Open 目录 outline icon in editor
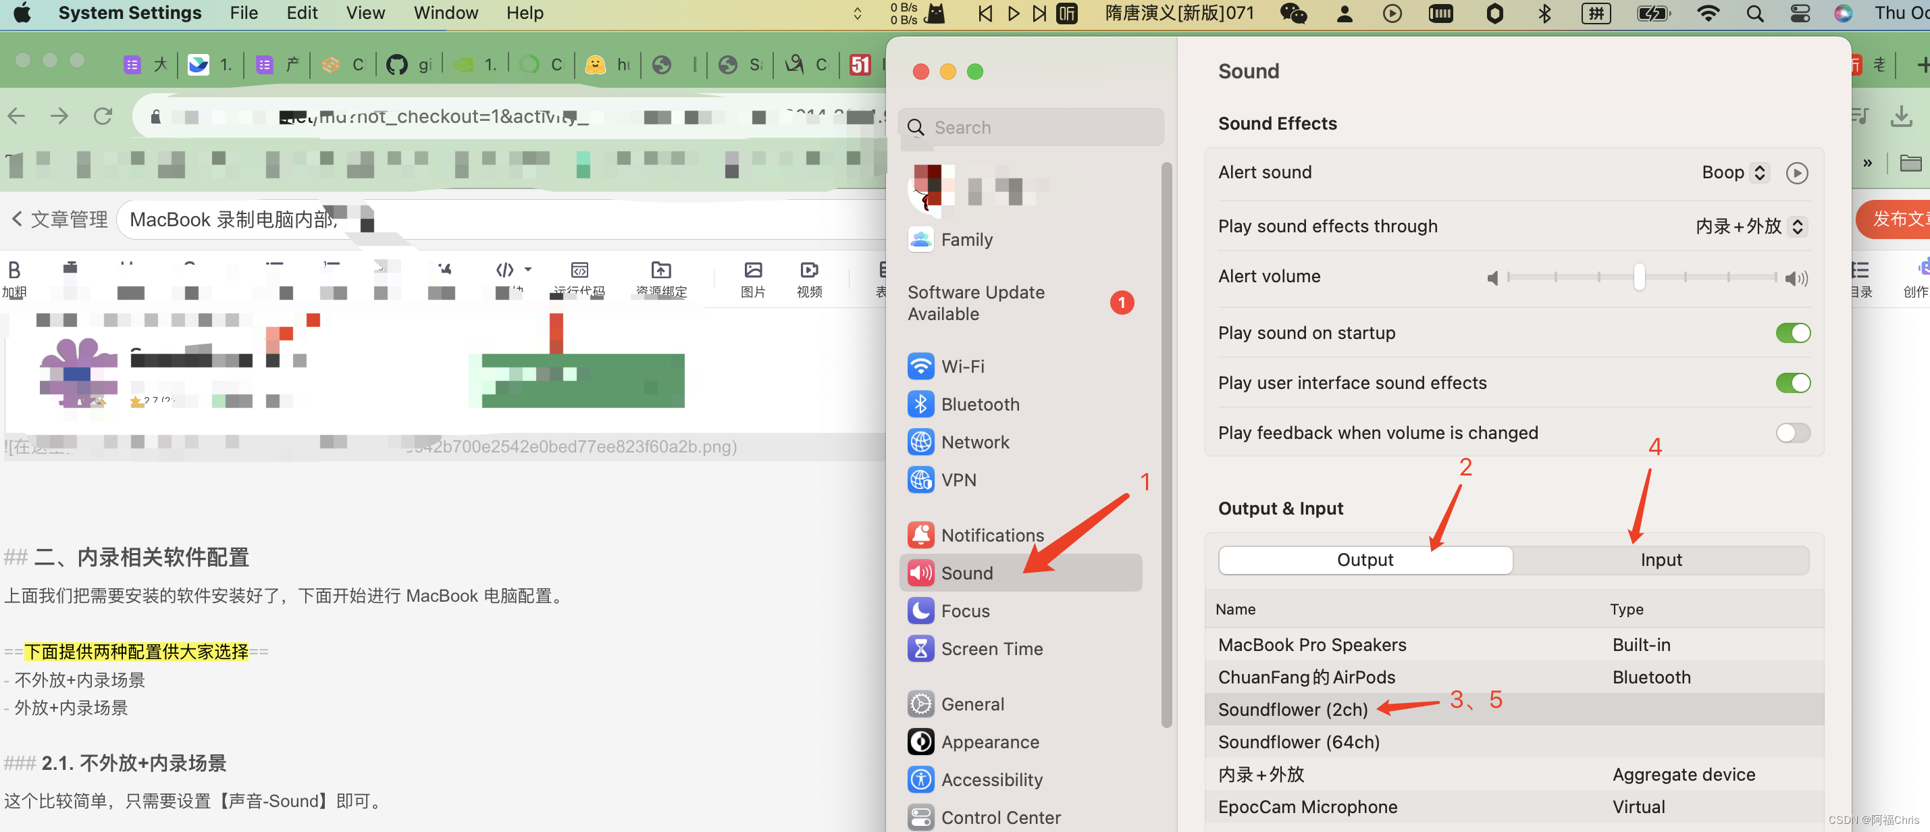The height and width of the screenshot is (832, 1930). click(x=1860, y=279)
